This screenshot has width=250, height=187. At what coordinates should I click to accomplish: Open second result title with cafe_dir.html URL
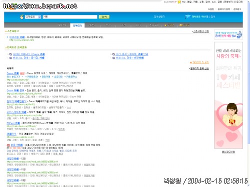(x=15, y=90)
